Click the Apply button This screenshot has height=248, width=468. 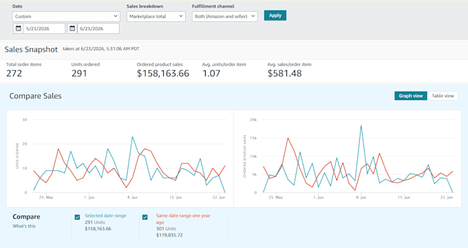[275, 16]
